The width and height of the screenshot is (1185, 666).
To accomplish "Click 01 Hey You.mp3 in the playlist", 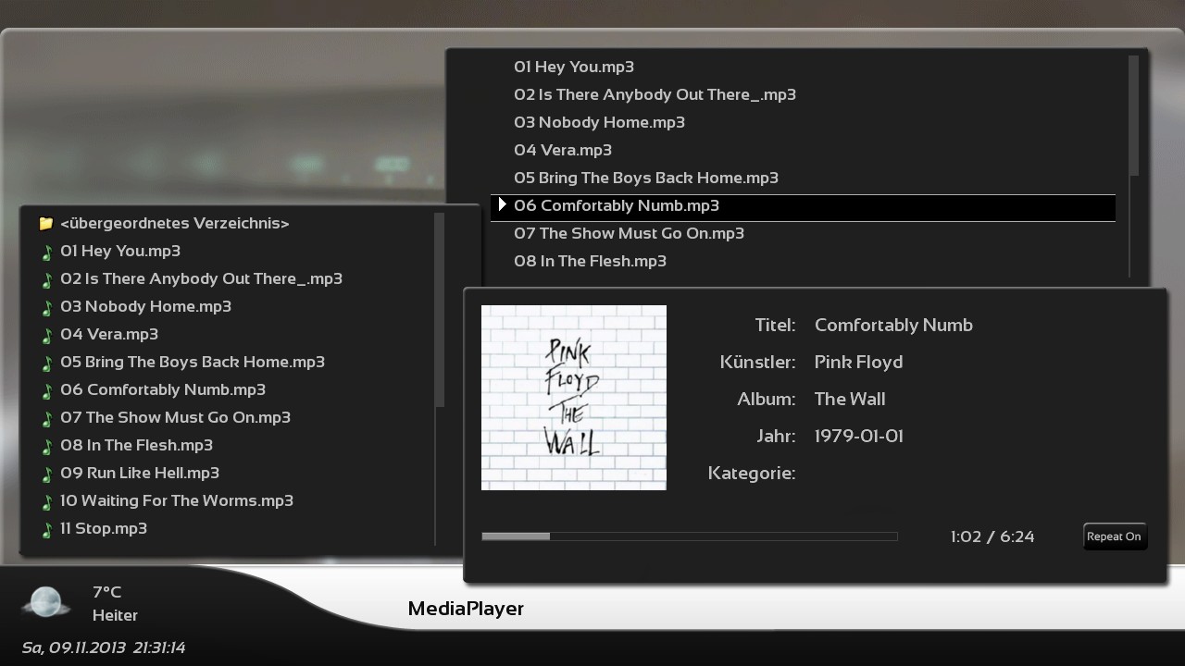I will click(x=573, y=67).
